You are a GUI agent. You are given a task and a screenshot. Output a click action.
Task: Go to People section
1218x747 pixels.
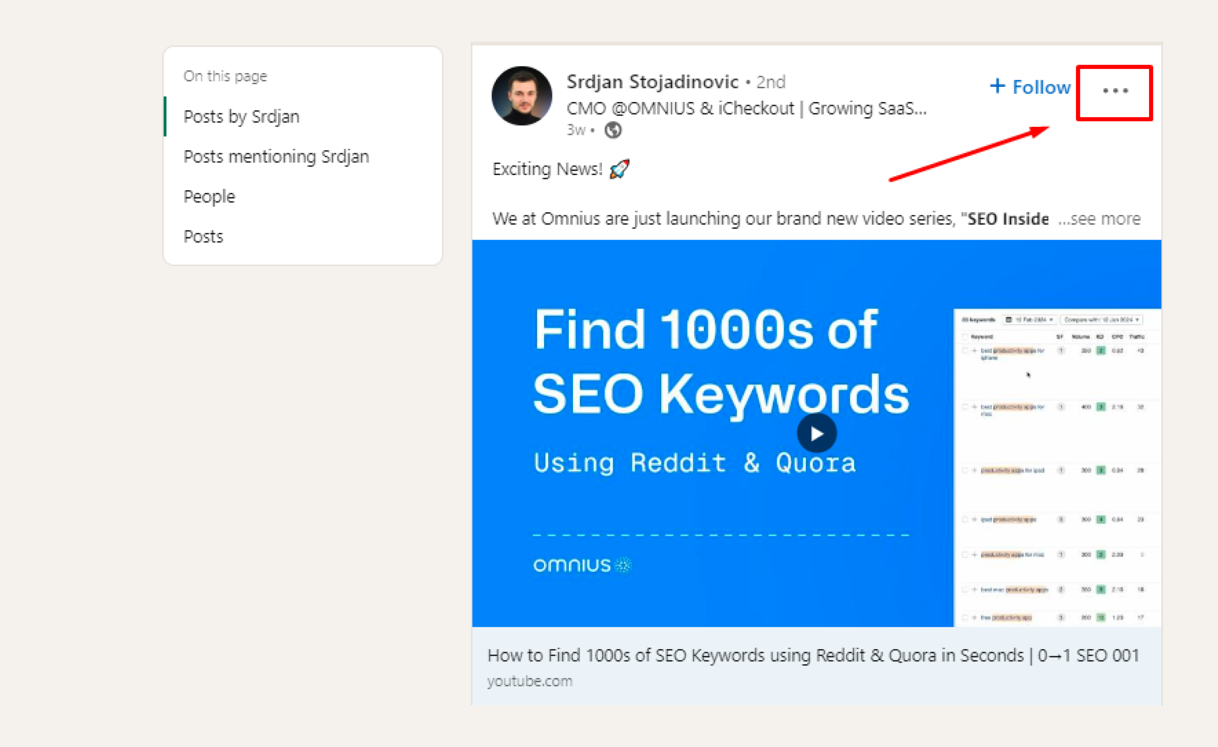[210, 196]
